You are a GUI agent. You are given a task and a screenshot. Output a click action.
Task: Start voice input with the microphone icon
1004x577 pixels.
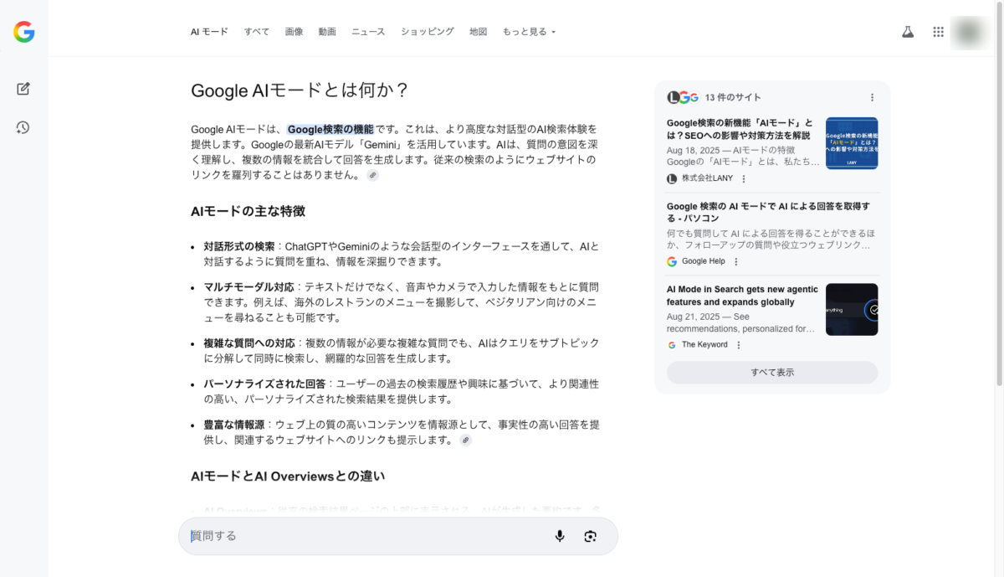point(560,536)
